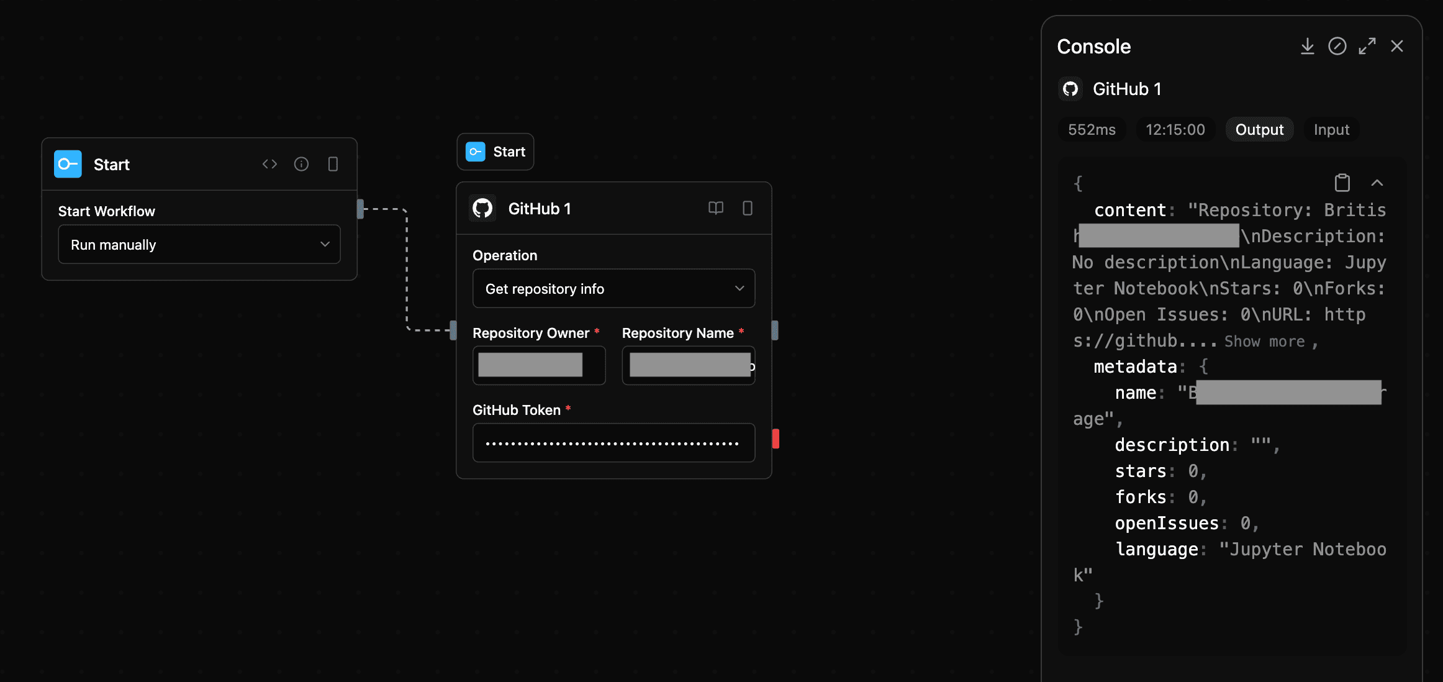The height and width of the screenshot is (682, 1443).
Task: Open the GitHub node documentation book icon
Action: (x=716, y=209)
